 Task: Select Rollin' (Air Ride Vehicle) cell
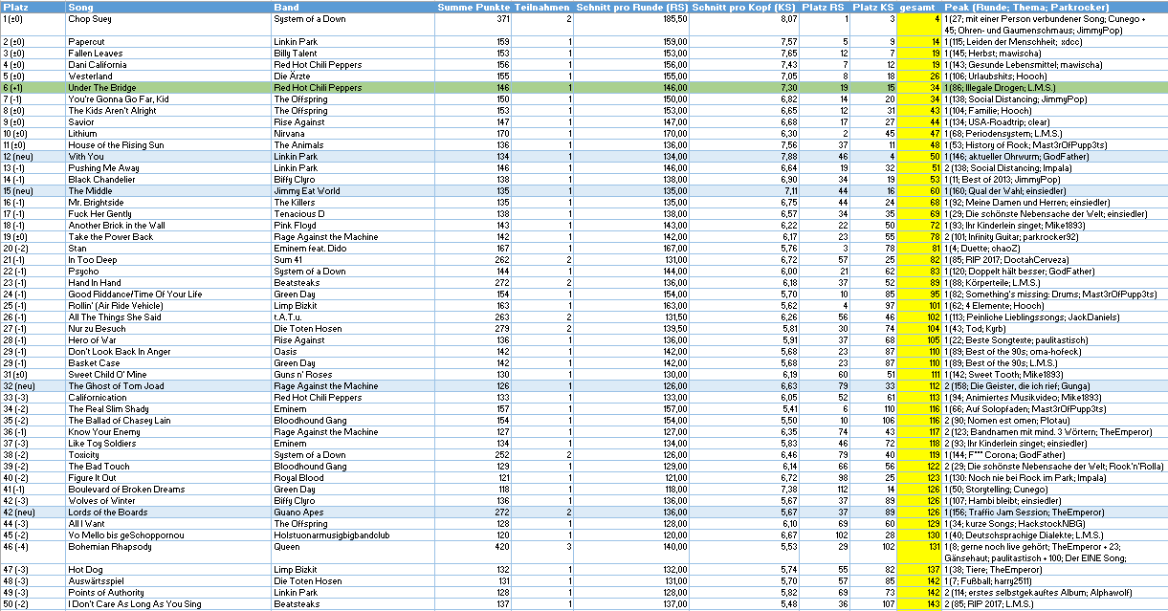[168, 306]
